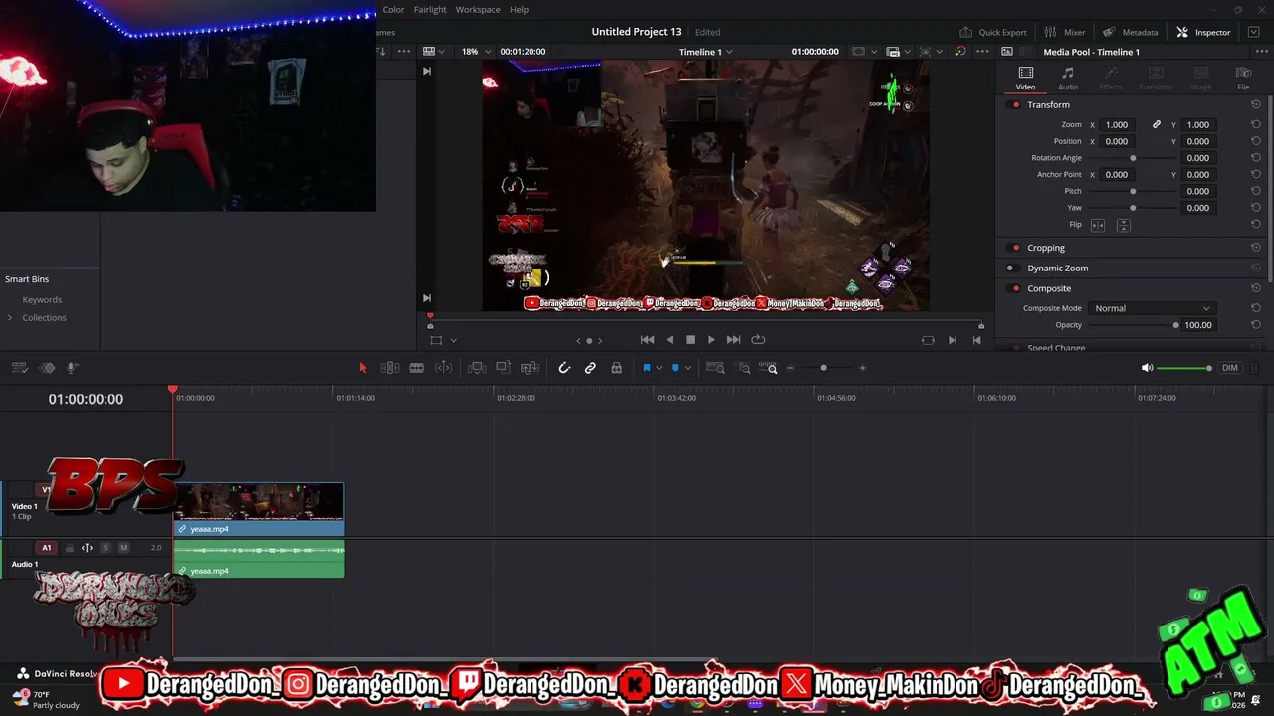
Task: Toggle the Inspector panel button
Action: click(x=1203, y=32)
